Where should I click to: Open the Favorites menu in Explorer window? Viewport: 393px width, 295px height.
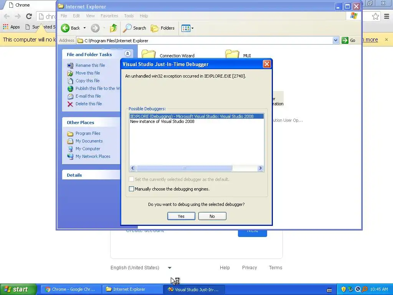point(109,16)
